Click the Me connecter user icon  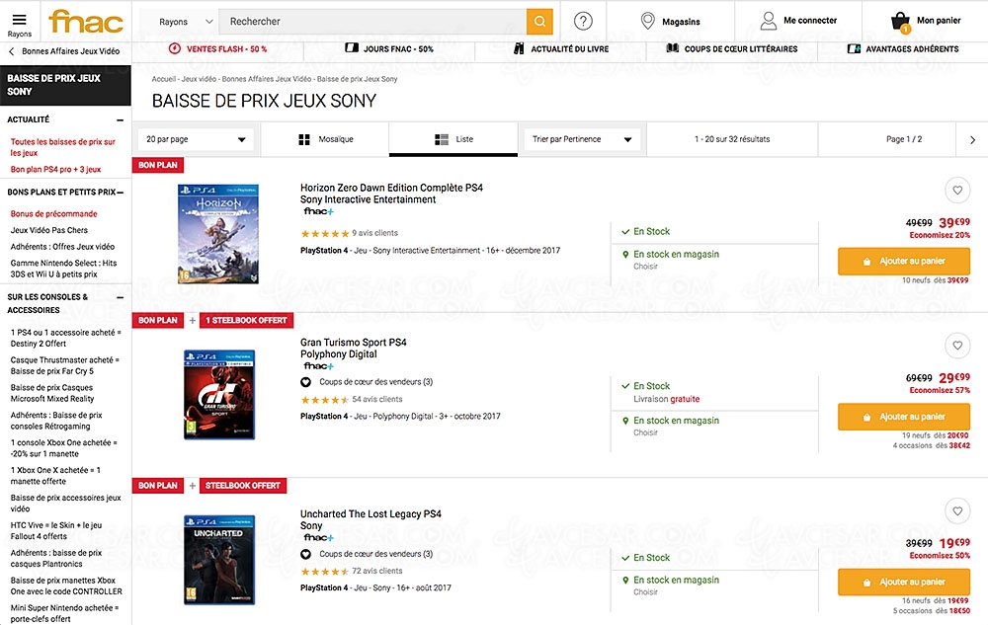[768, 21]
